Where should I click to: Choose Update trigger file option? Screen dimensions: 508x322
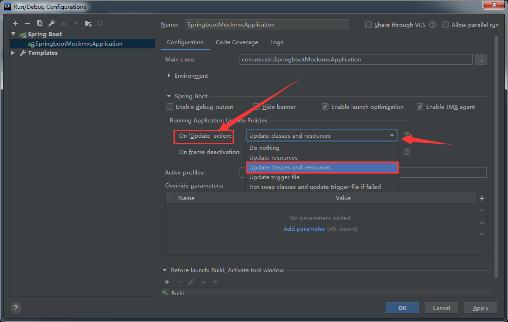(x=322, y=177)
